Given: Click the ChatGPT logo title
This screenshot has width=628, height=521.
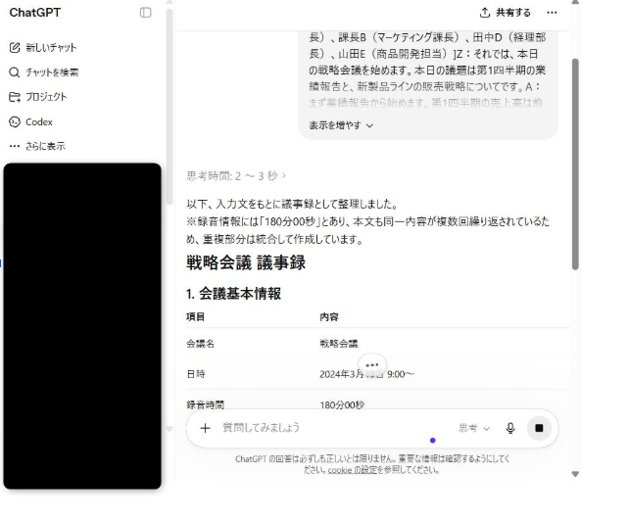Looking at the screenshot, I should coord(35,13).
